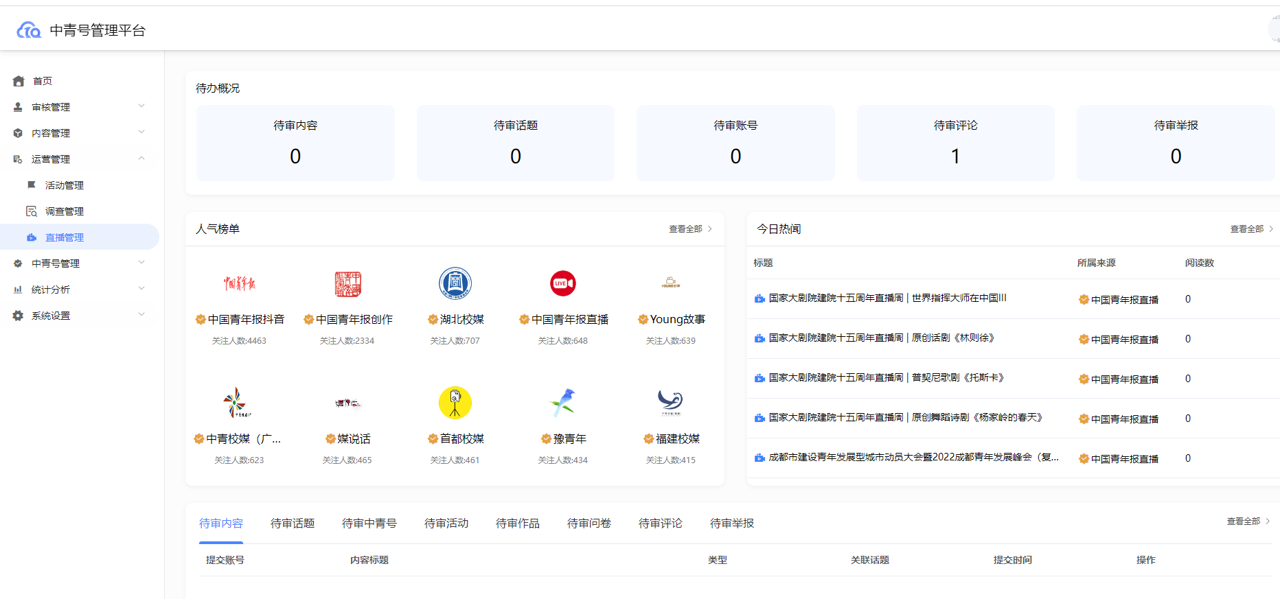
Task: Open 媒说话 account avatar
Action: coord(347,403)
